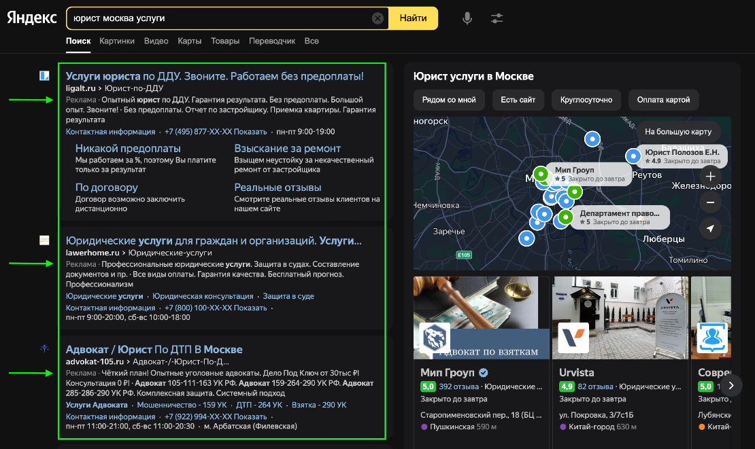Expand the "Все" search categories menu
This screenshot has height=449, width=755.
click(312, 41)
